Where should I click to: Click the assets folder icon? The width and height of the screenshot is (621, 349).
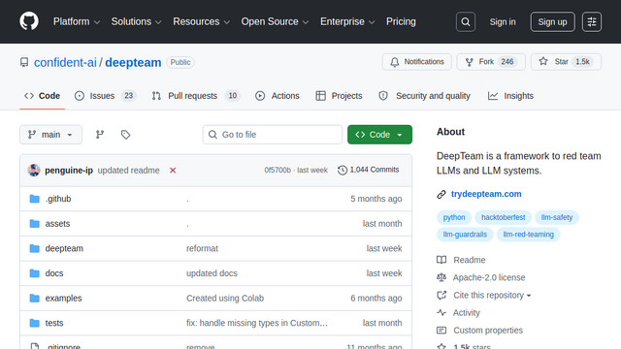coord(35,224)
